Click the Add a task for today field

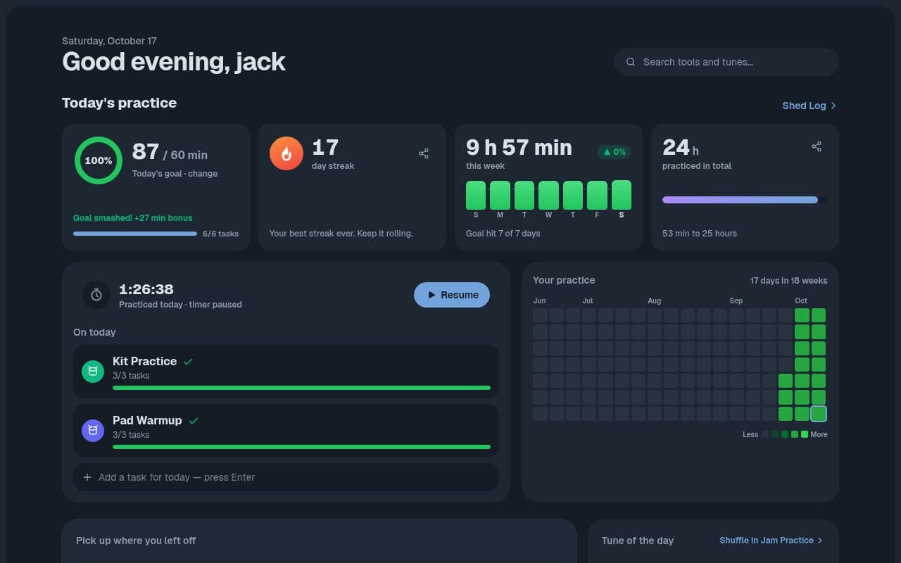point(286,477)
